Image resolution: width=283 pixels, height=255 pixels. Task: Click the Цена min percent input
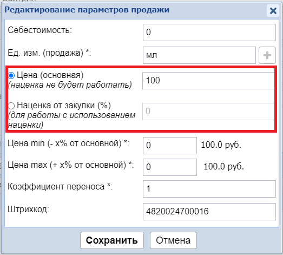click(x=170, y=146)
